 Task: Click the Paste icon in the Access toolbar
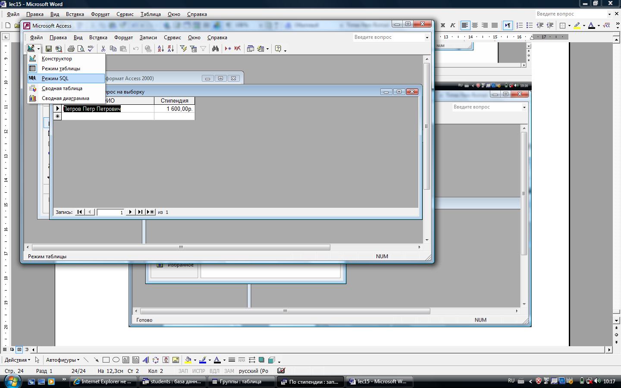point(123,49)
